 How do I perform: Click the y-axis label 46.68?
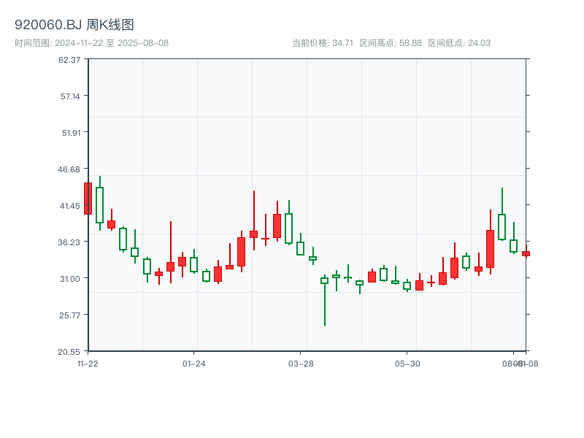coord(69,169)
